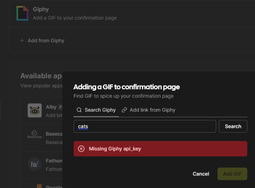Screen dimensions: 255x188
Task: Click the orange Google app icon at bottom
Action: point(39,186)
